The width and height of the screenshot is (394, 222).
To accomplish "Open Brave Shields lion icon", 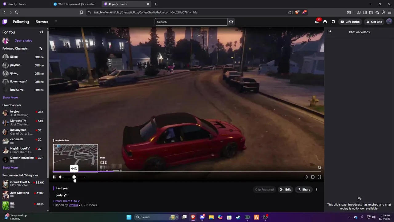I will [297, 12].
